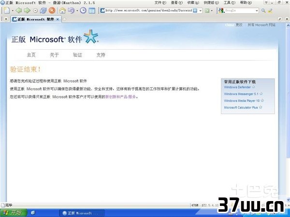The height and width of the screenshot is (217, 290).
Task: Click the vertical scrollbar up arrow
Action: [x=288, y=26]
